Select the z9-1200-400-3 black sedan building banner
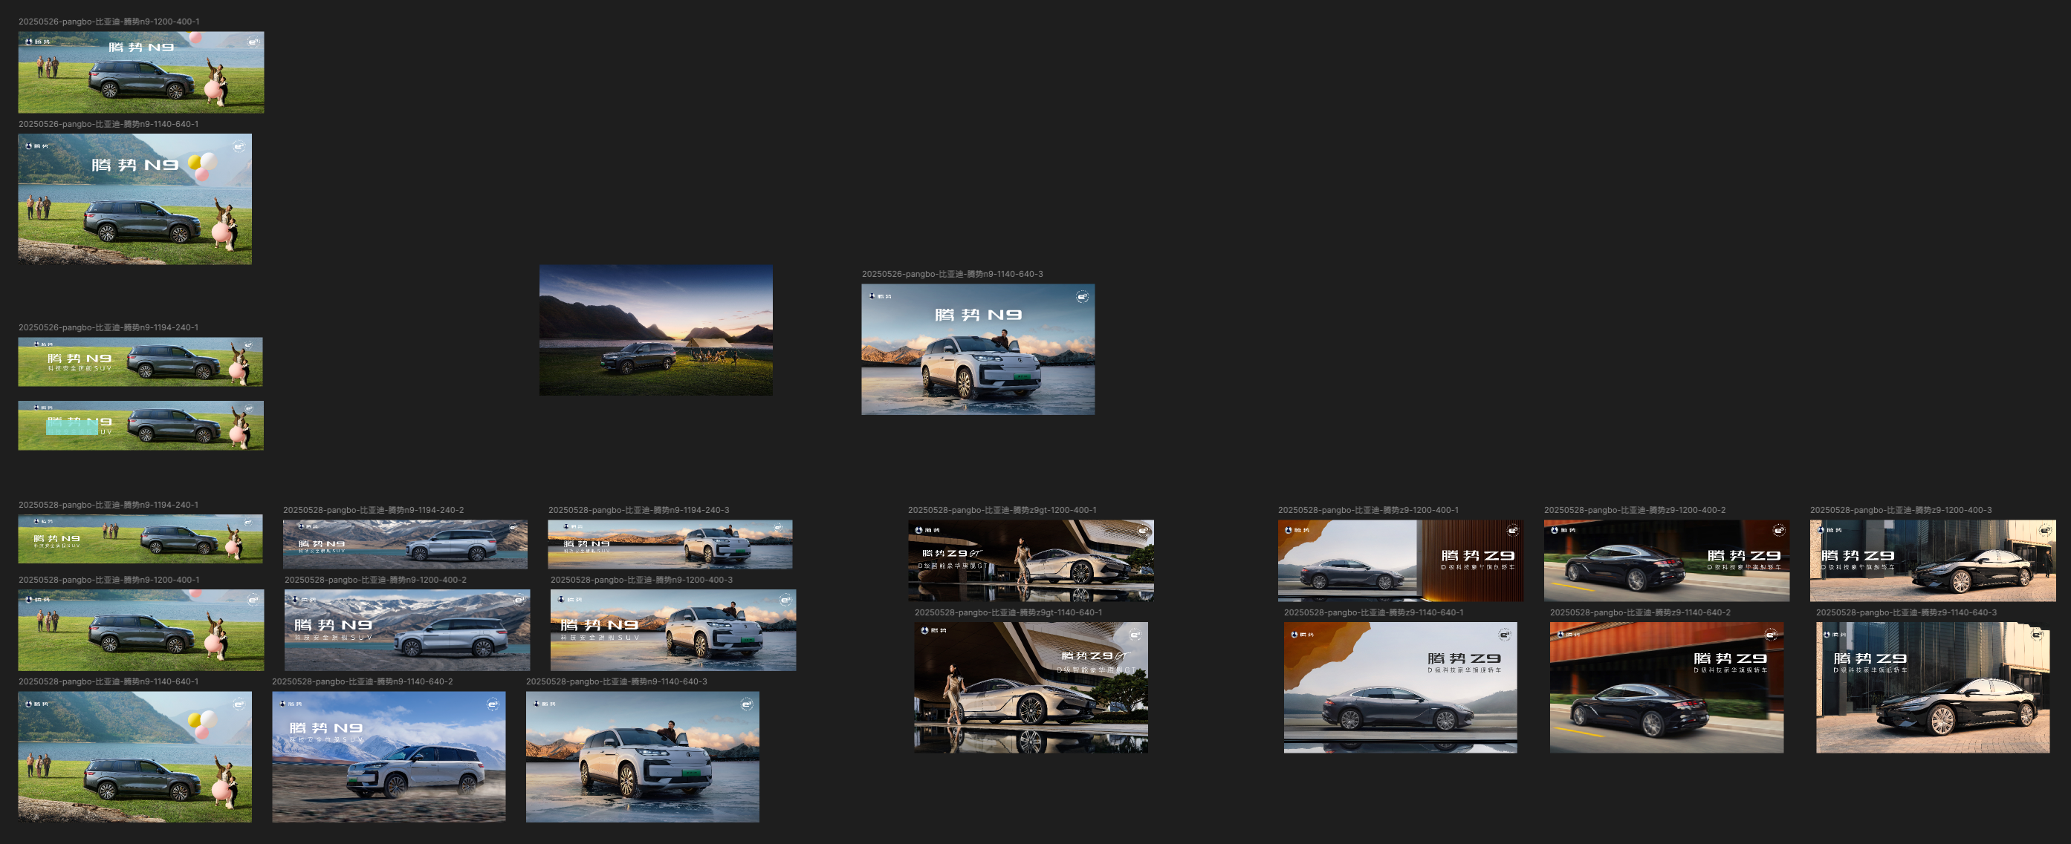Screen dimensions: 2071x844 tap(1933, 560)
